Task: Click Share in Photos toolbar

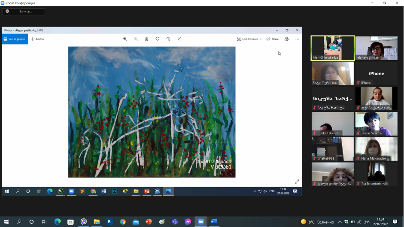Action: (273, 39)
